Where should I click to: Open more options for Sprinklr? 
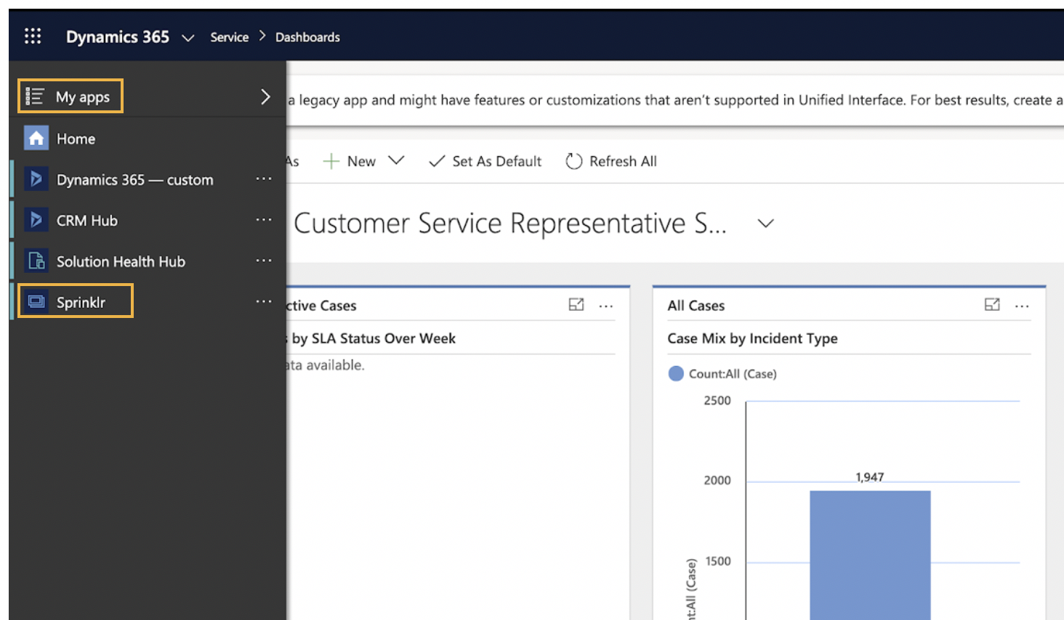[x=264, y=301]
